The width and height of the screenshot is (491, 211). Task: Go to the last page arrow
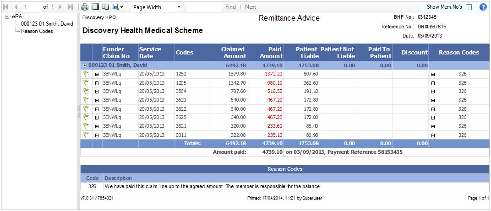click(x=70, y=7)
